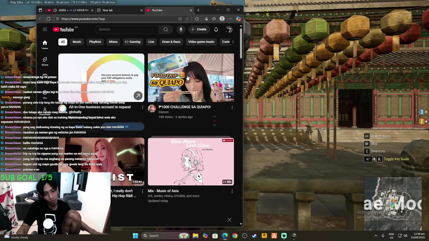Open Edge Settings and more menu
The width and height of the screenshot is (429, 241).
click(x=230, y=19)
